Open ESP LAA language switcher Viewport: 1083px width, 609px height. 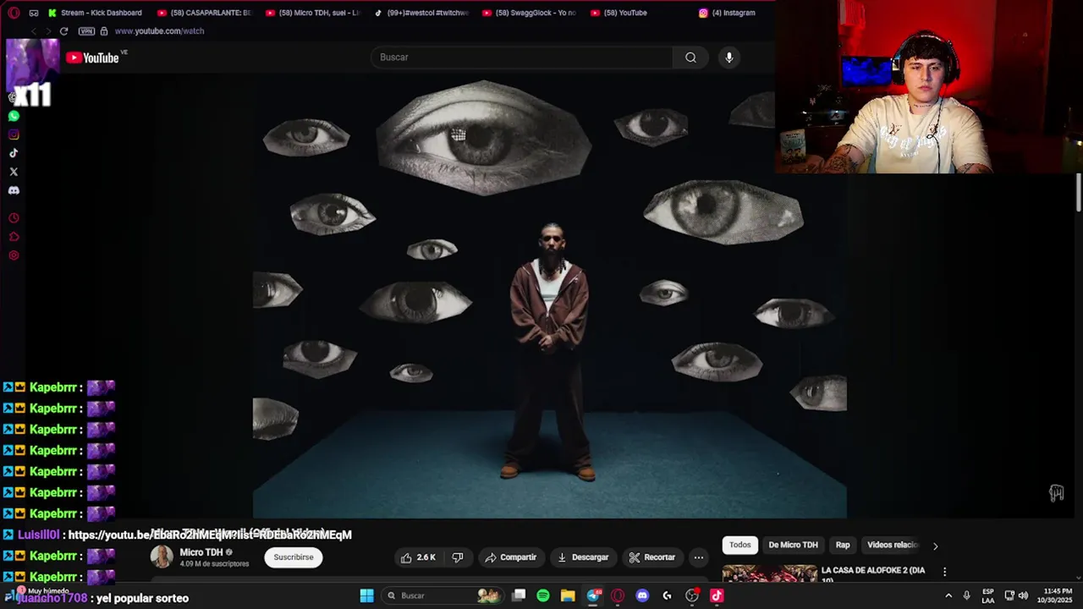[988, 595]
